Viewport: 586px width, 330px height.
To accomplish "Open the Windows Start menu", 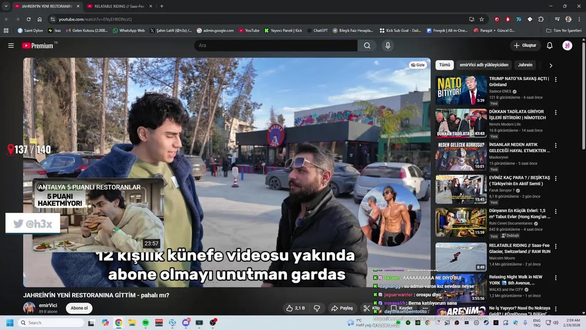I will [10, 323].
